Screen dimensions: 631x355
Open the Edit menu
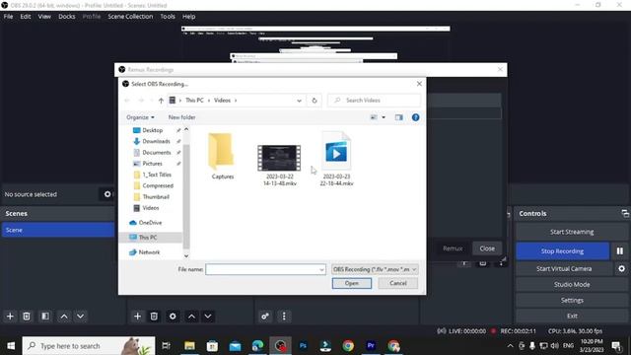(x=26, y=17)
